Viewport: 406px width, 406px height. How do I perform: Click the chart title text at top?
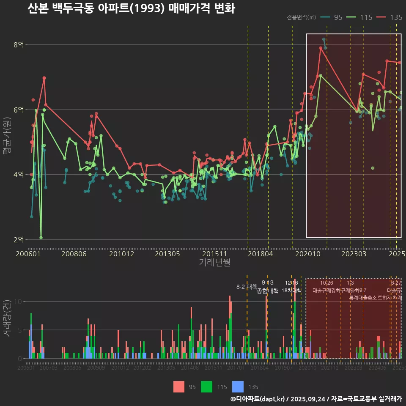click(131, 8)
